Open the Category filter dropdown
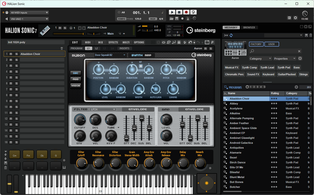The width and height of the screenshot is (314, 195). coord(260,58)
